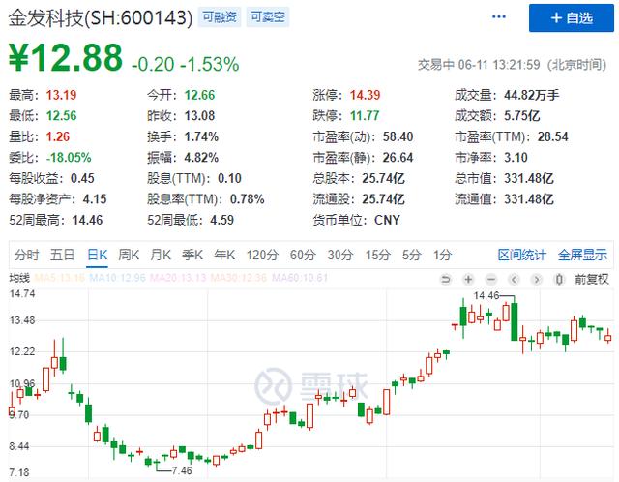Click the 52周最低 value 4.59
619x482 pixels.
tap(221, 220)
